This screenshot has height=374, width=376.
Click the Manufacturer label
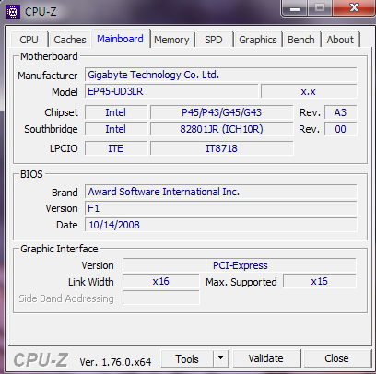point(48,76)
